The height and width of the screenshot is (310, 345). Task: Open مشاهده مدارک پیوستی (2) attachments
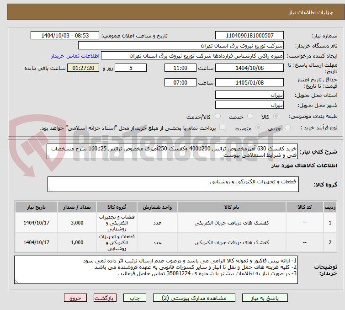click(194, 298)
